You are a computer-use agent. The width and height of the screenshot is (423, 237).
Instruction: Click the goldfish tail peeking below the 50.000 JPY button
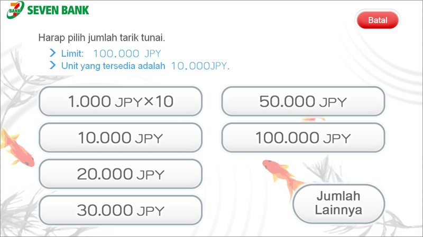pyautogui.click(x=314, y=120)
